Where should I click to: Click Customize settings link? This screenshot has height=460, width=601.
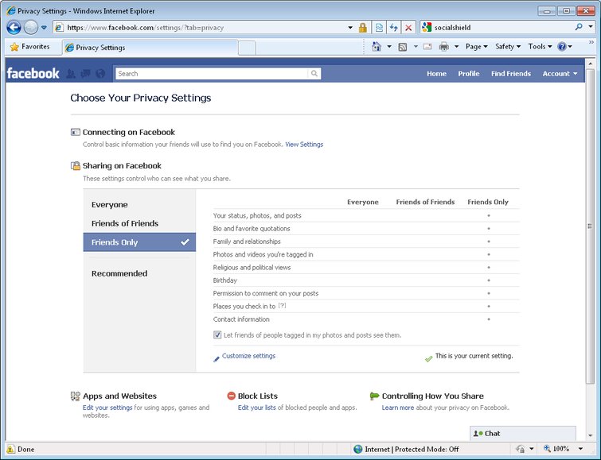point(248,356)
